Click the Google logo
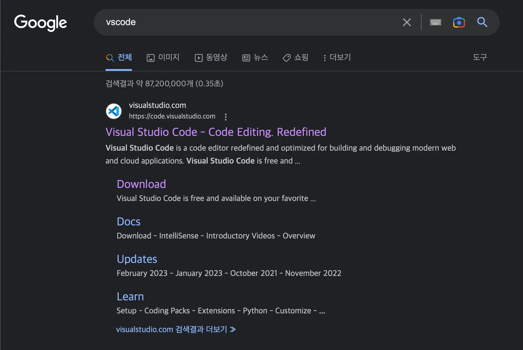 [40, 23]
